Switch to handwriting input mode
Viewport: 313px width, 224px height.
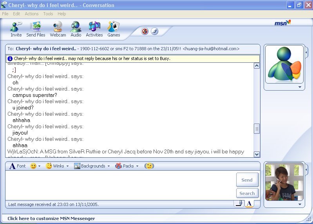point(239,204)
